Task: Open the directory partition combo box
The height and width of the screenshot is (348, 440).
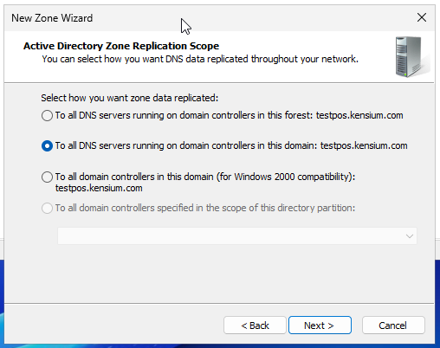Action: tap(237, 235)
